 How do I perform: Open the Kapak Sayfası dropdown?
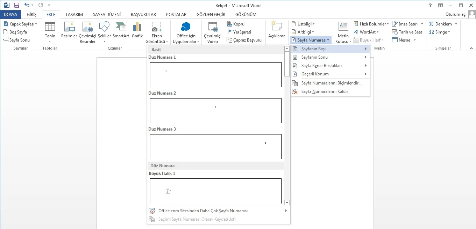click(x=21, y=24)
